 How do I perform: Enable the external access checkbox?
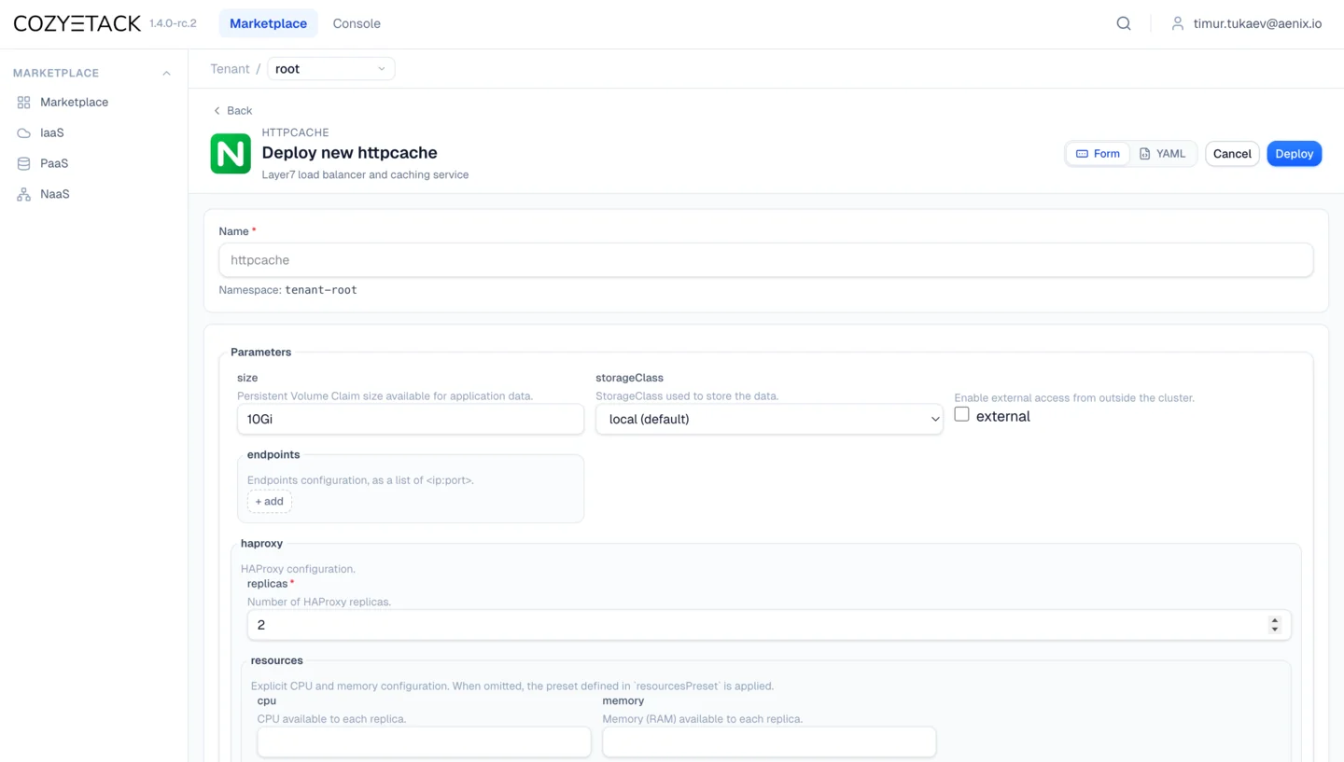coord(961,414)
